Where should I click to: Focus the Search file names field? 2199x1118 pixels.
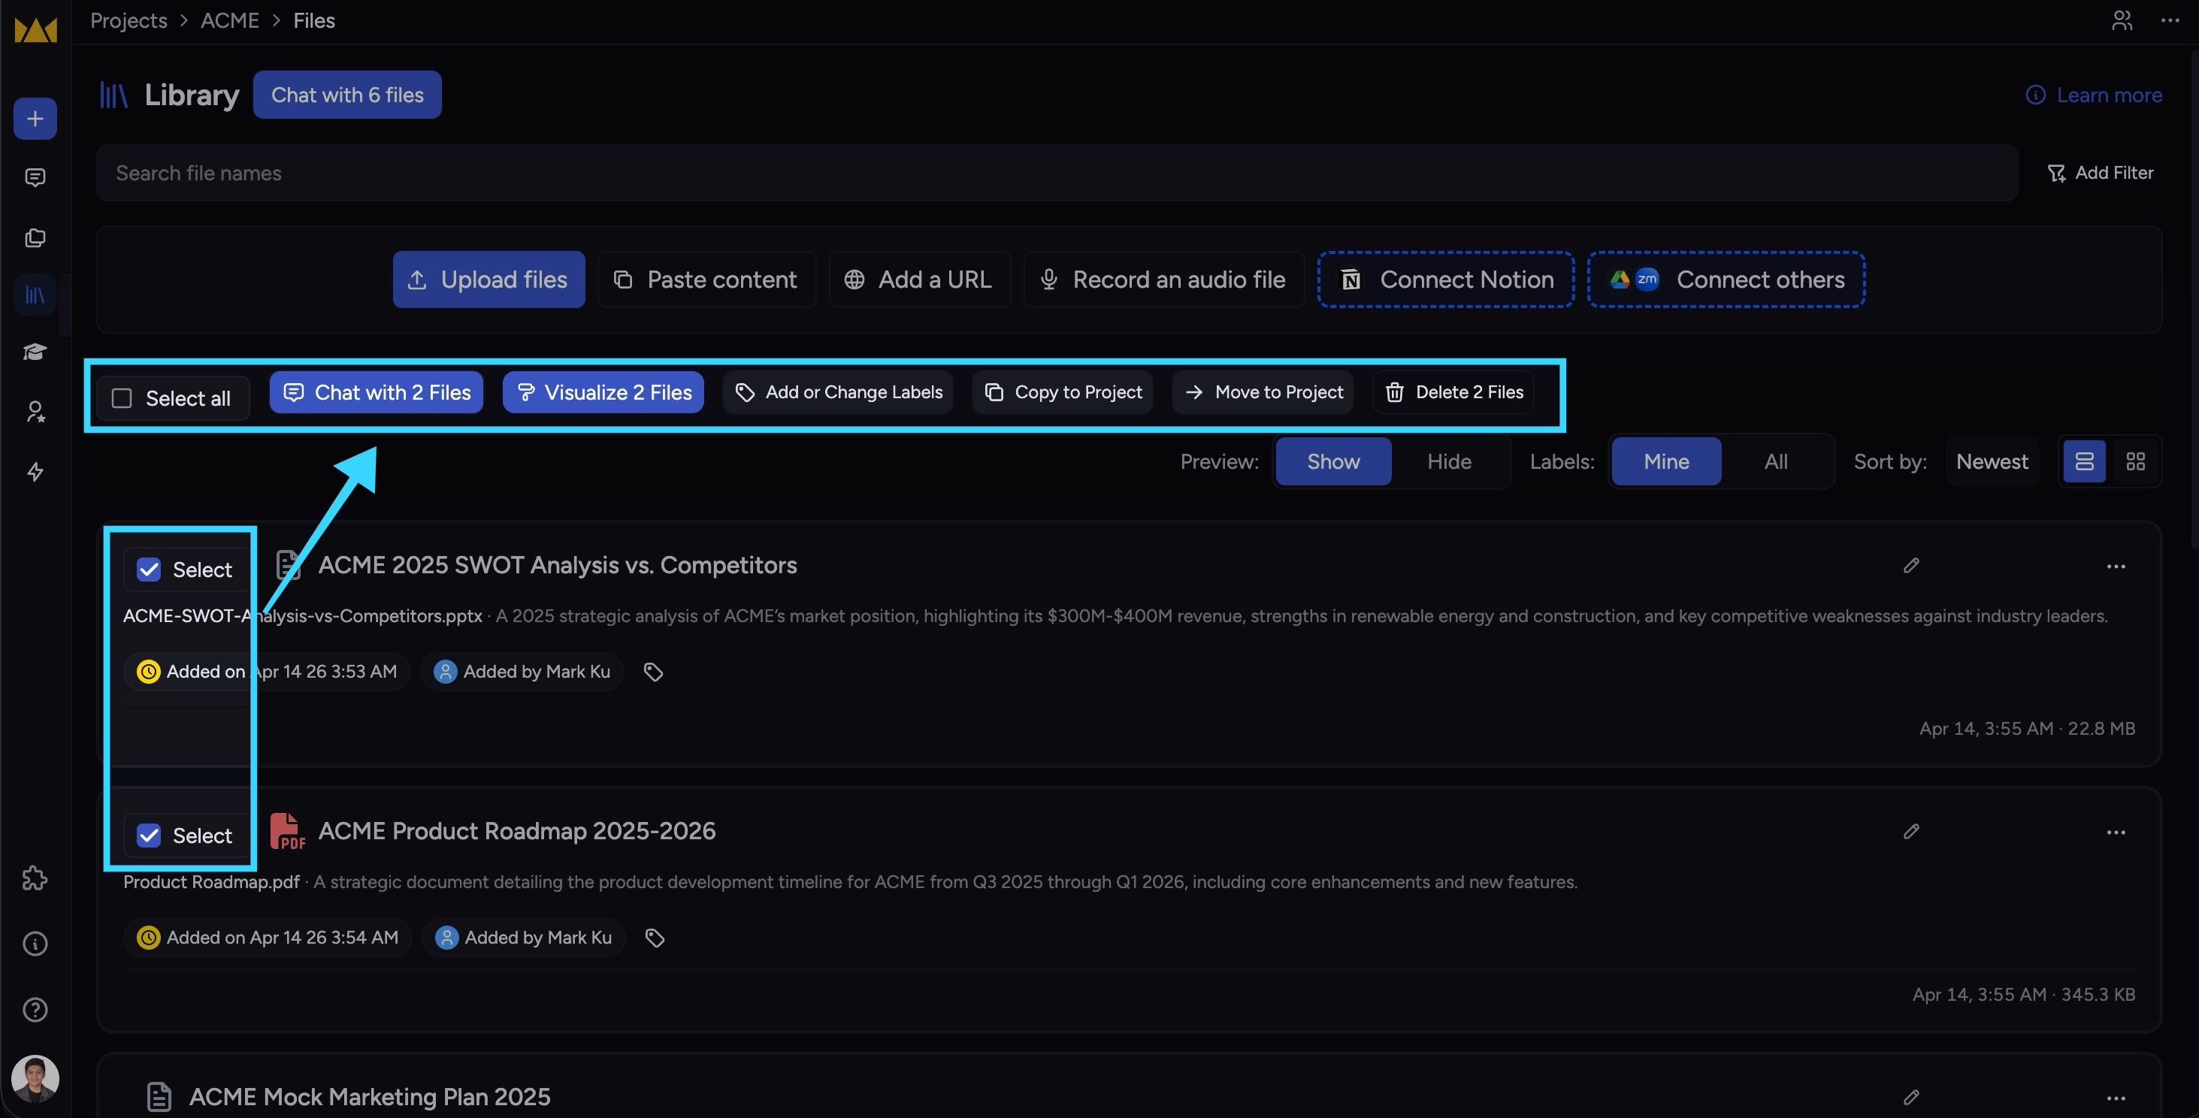pos(1057,174)
